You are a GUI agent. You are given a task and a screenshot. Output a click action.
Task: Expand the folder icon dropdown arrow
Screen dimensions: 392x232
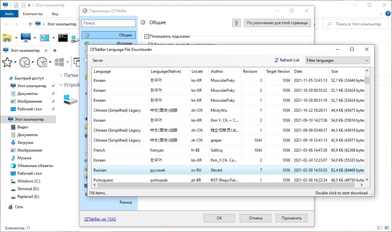16,38
